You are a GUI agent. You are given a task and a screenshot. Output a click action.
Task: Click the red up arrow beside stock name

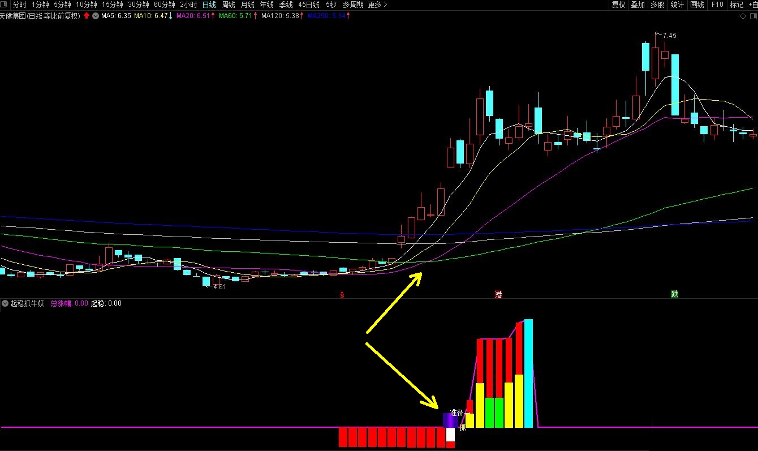click(x=86, y=16)
